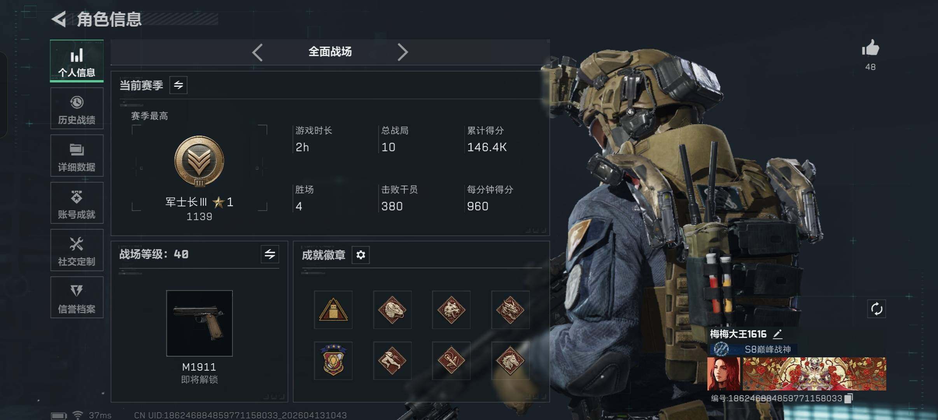This screenshot has width=938, height=420.
Task: Select the wolf head achievement badge
Action: (x=451, y=310)
